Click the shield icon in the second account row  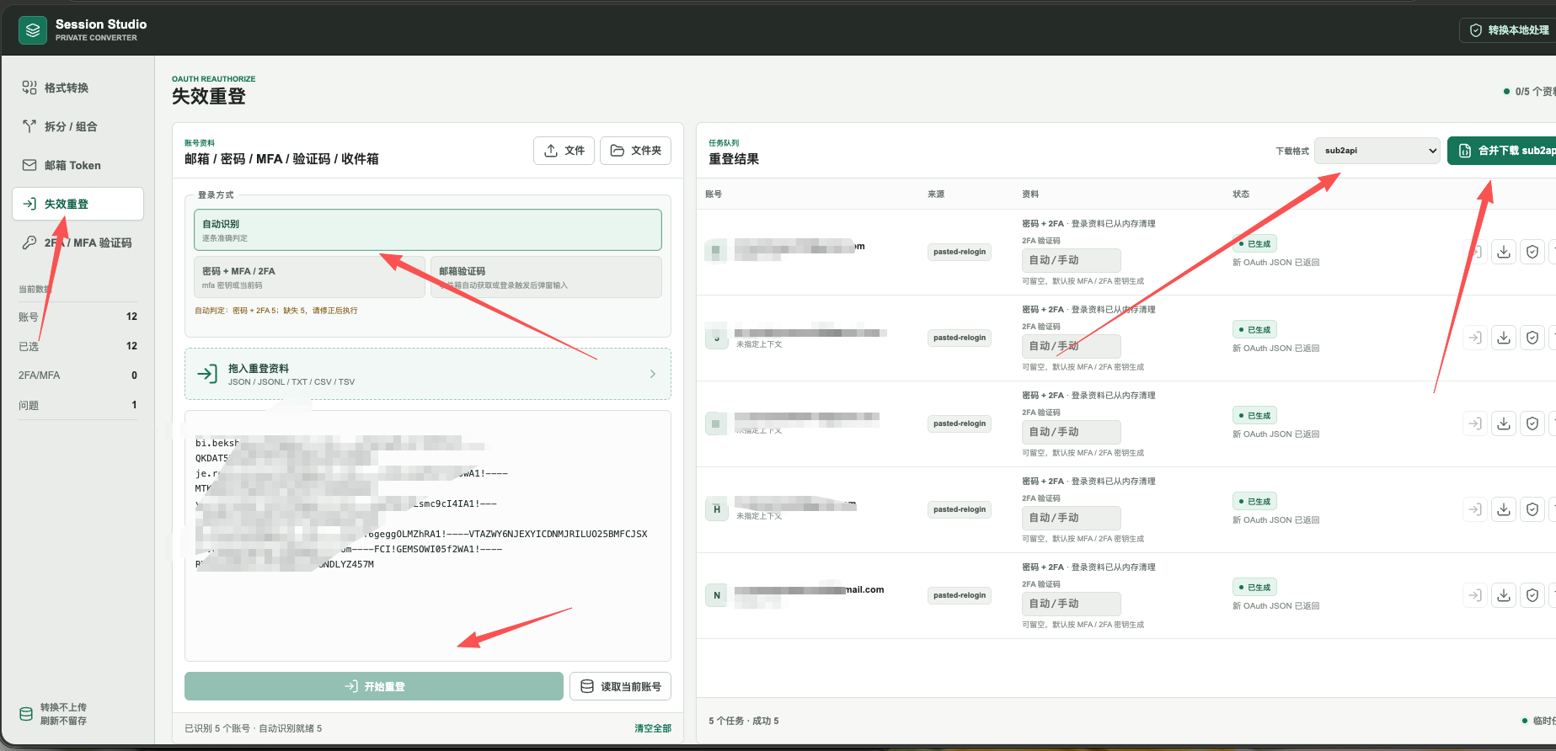coord(1532,338)
